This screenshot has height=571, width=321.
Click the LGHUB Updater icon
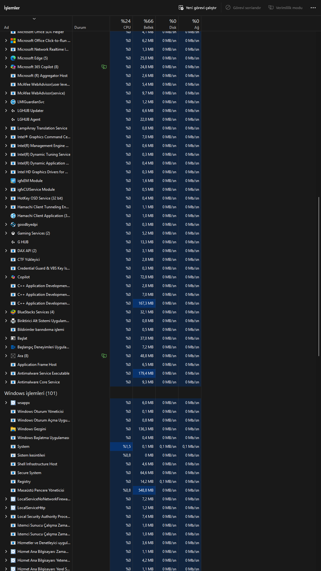[13, 111]
